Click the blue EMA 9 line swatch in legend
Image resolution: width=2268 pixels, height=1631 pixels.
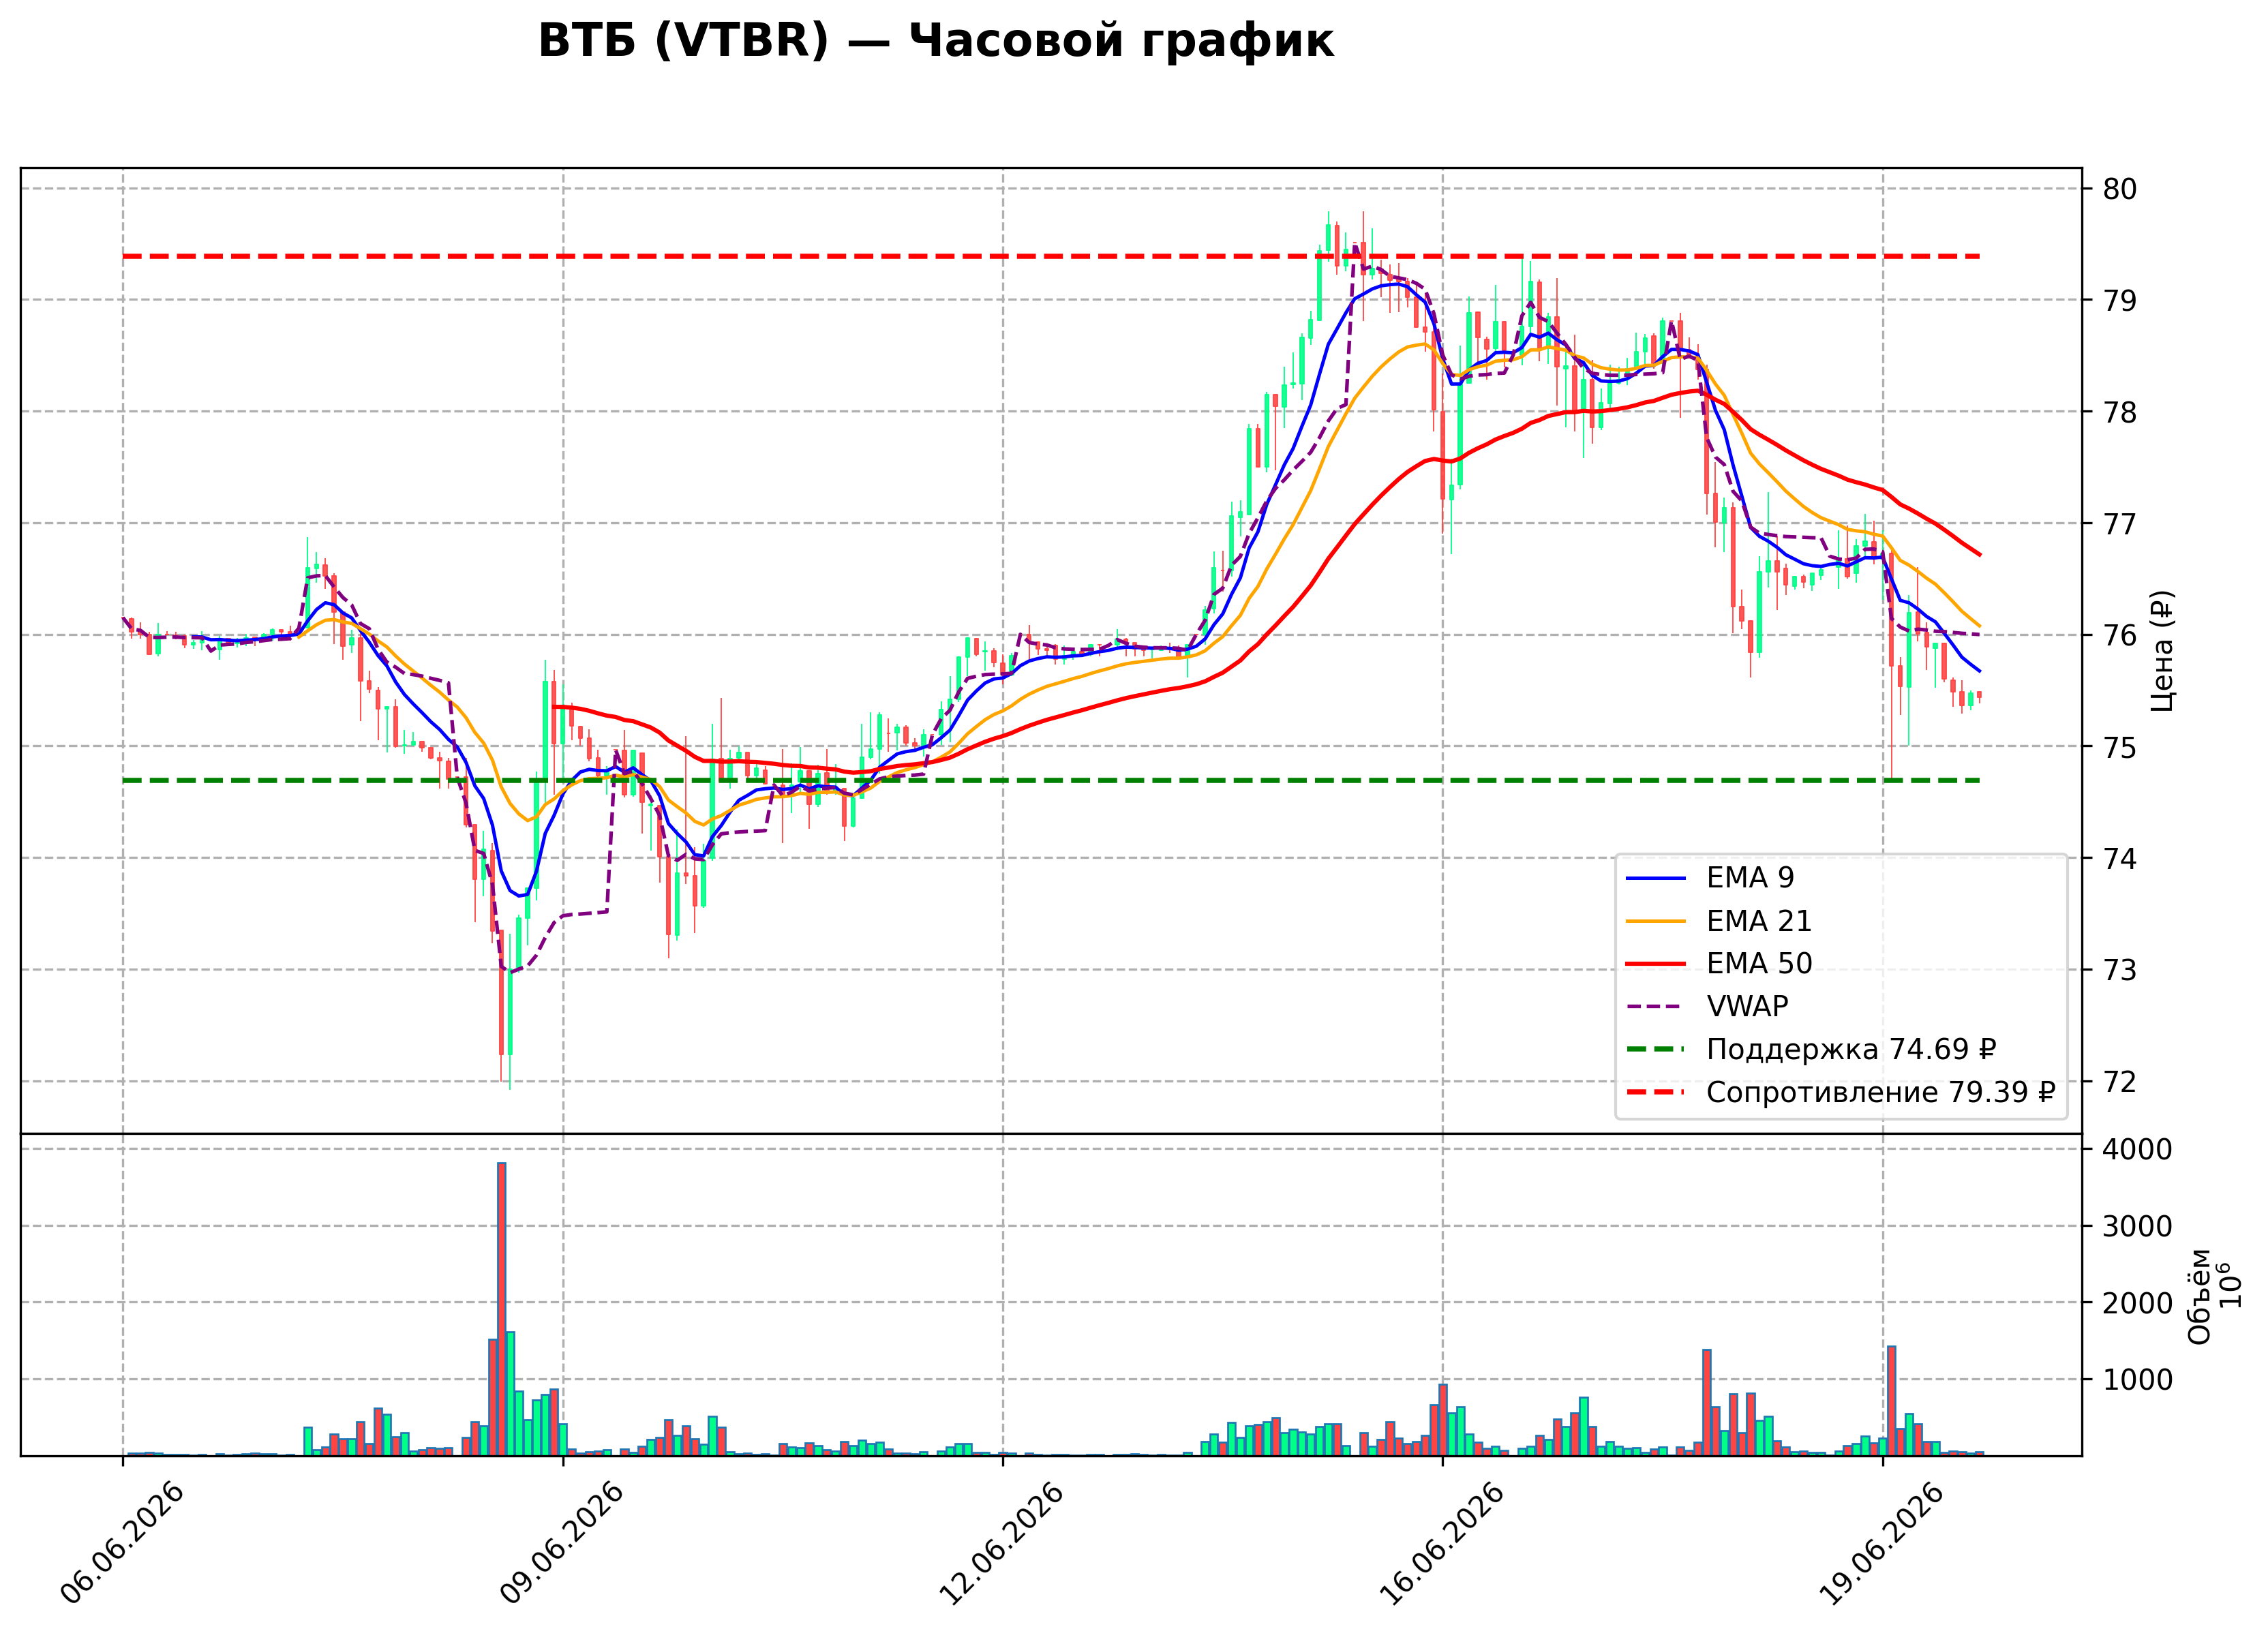[x=1656, y=879]
